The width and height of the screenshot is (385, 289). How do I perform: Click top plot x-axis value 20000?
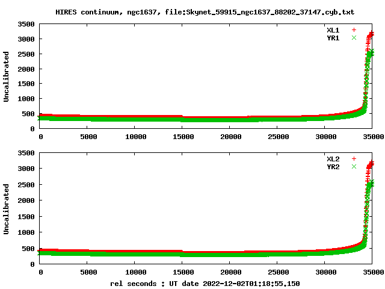tap(231, 137)
